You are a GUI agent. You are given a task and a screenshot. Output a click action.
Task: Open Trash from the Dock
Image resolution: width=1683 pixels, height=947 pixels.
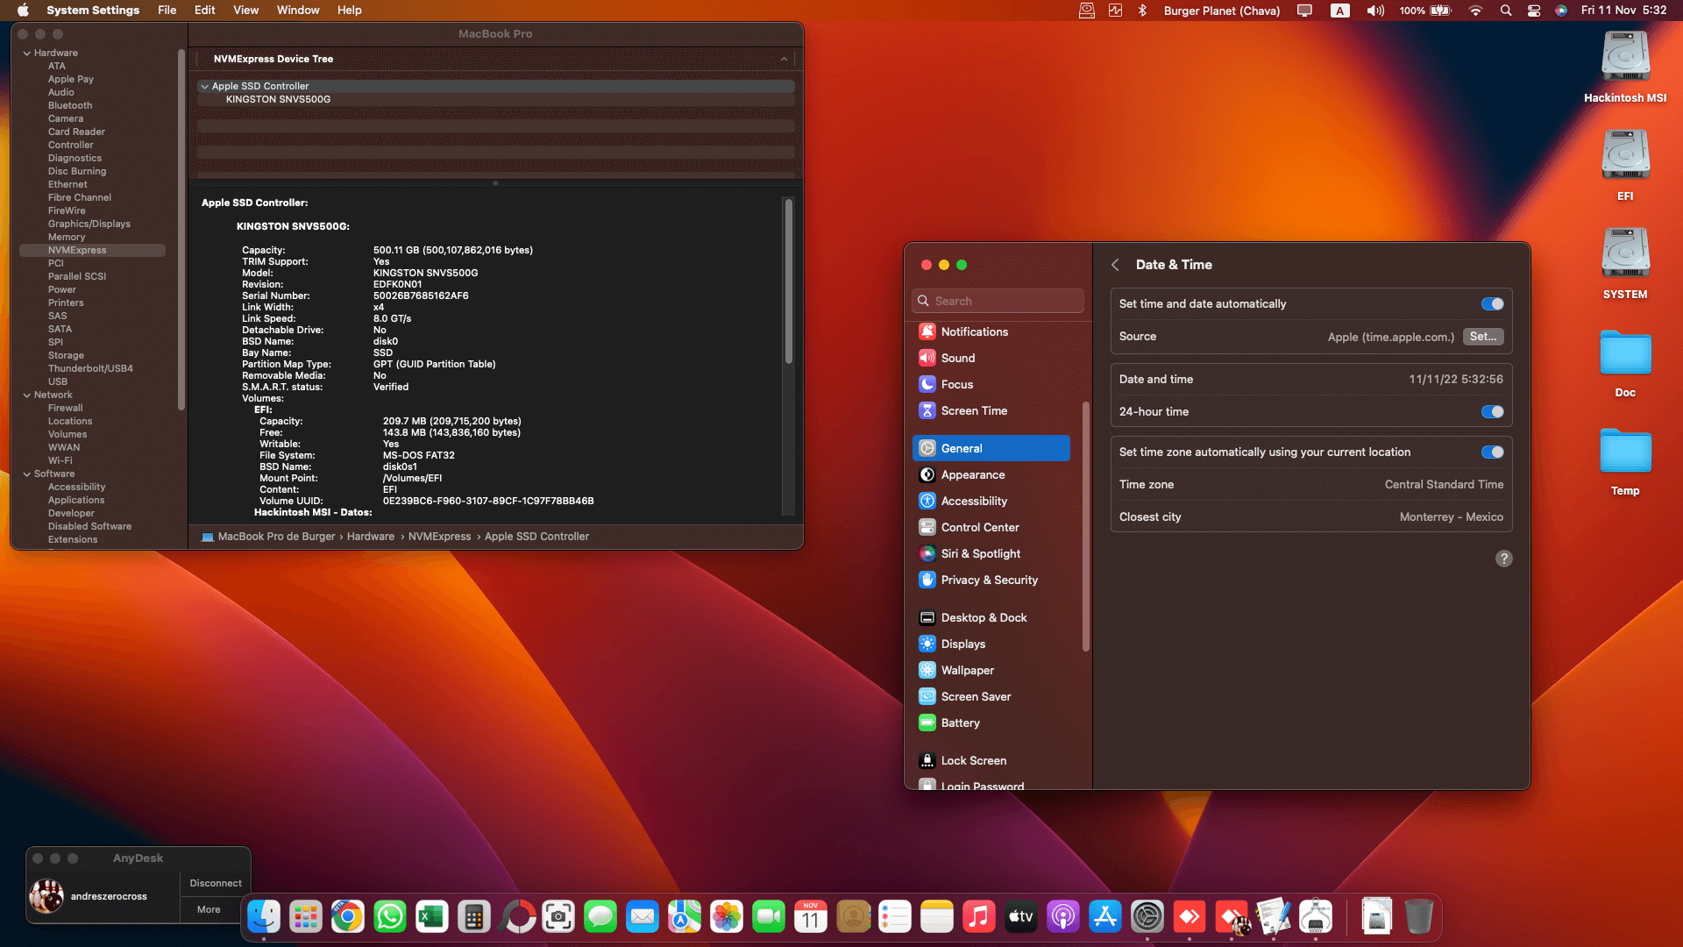click(1418, 917)
